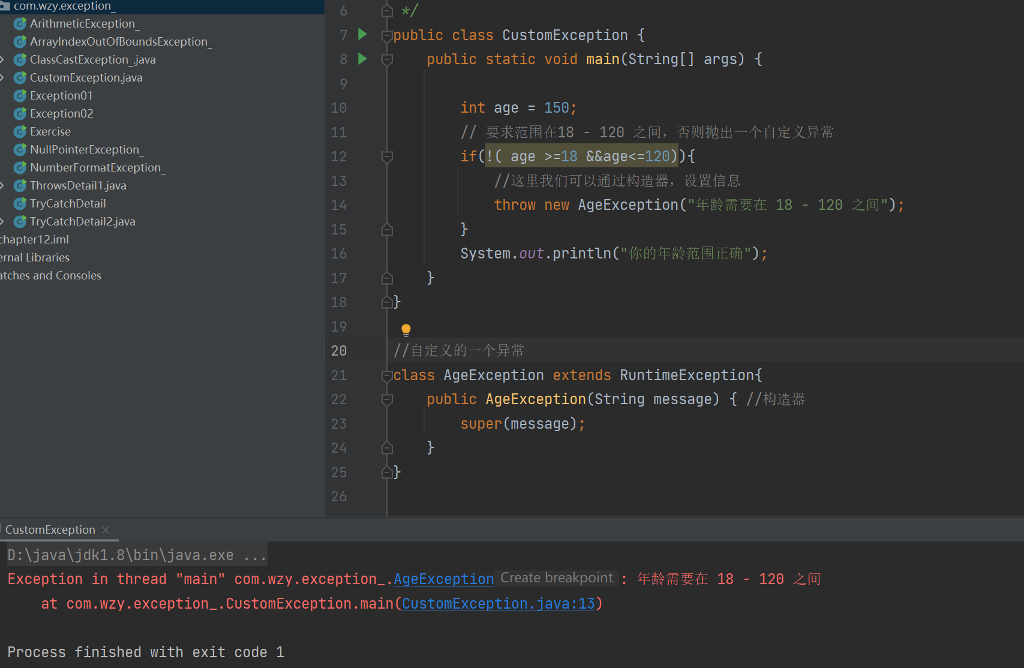Expand the ClassCastException_.java tree node

[x=2, y=60]
